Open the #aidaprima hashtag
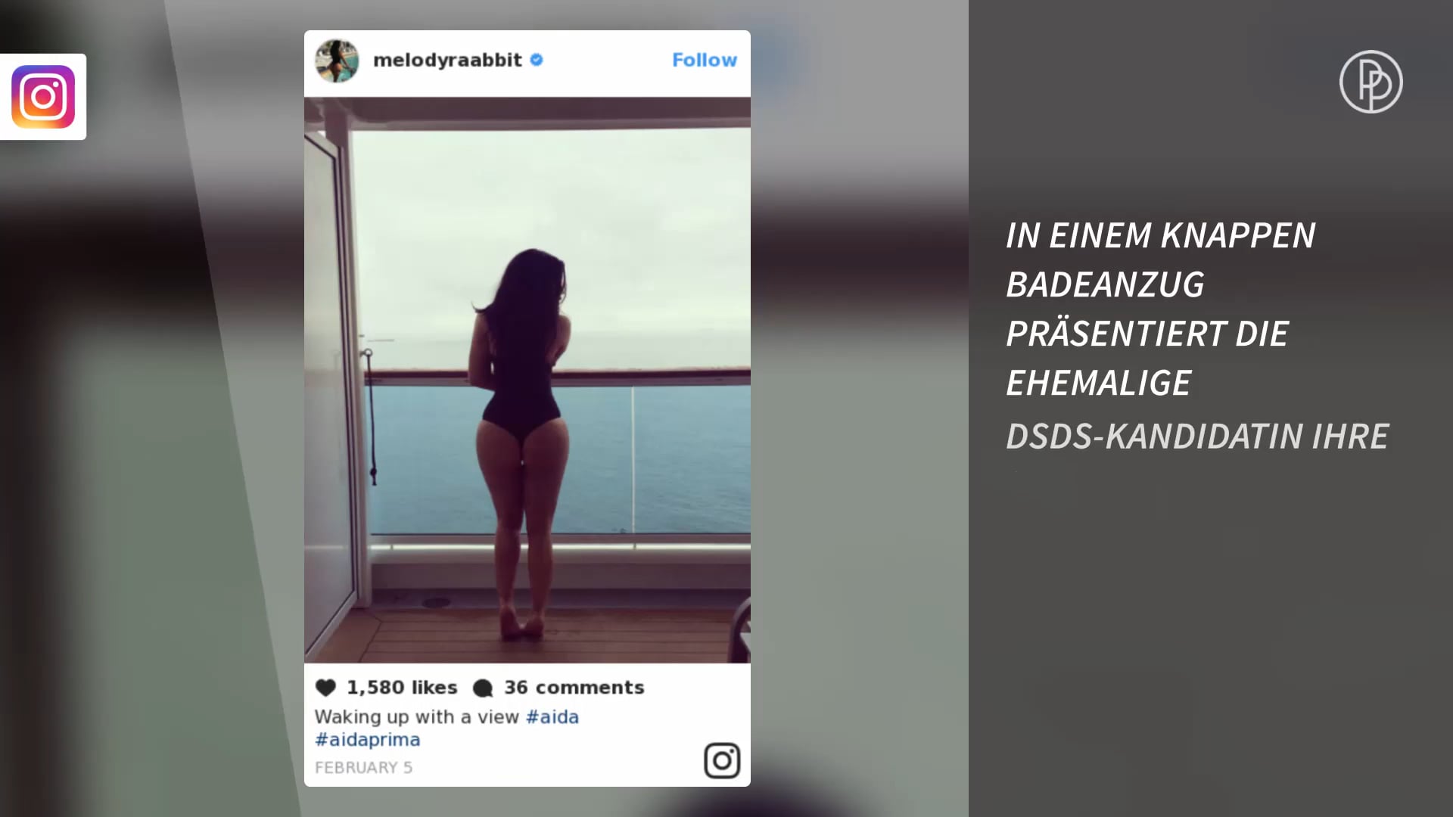1453x817 pixels. [367, 740]
